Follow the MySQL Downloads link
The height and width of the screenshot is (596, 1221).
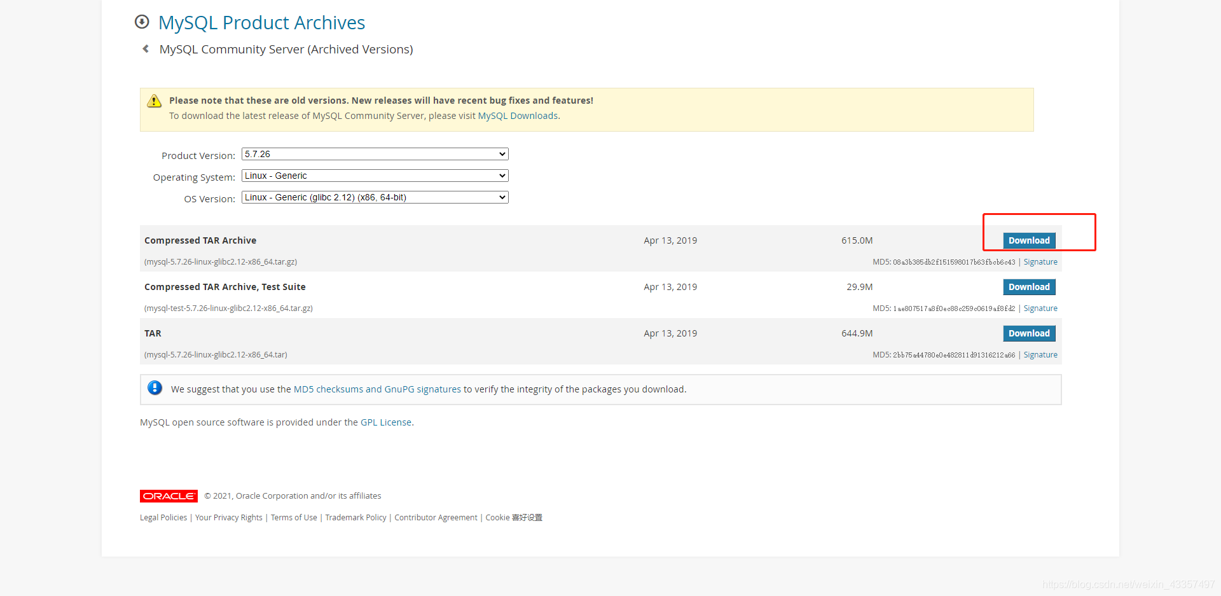pyautogui.click(x=518, y=116)
